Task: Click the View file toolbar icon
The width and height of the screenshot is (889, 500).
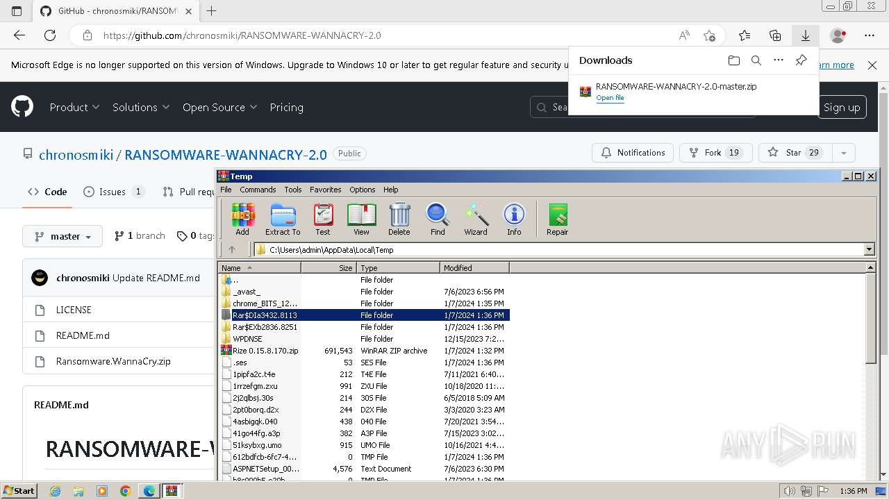Action: [x=361, y=219]
